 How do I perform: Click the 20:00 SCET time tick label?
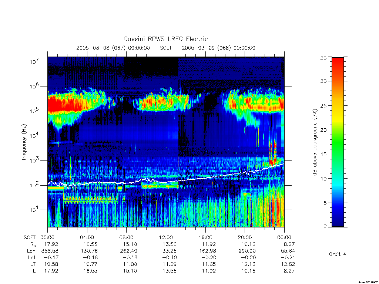click(245, 237)
